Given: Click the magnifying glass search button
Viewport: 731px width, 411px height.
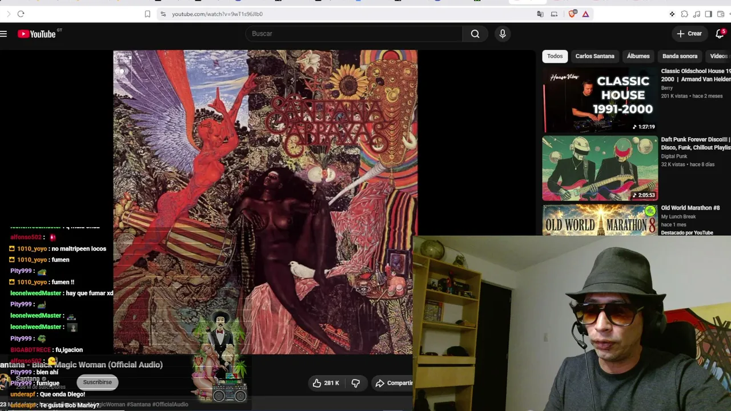Looking at the screenshot, I should click(475, 34).
